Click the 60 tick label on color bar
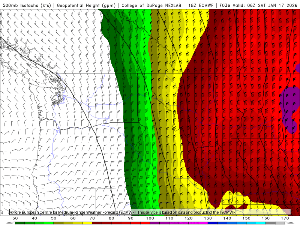 (73, 218)
